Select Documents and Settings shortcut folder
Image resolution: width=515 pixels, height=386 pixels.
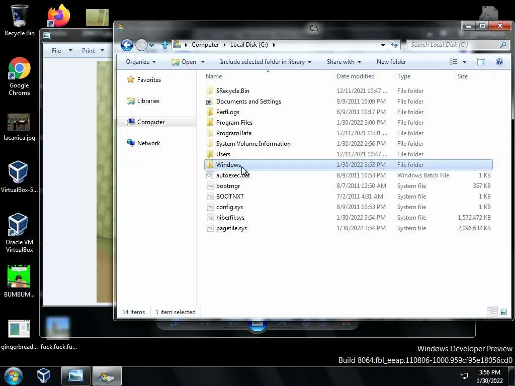pos(348,102)
